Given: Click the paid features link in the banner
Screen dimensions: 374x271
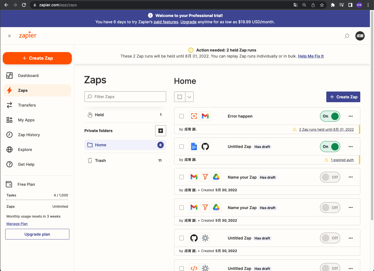Looking at the screenshot, I should [166, 22].
